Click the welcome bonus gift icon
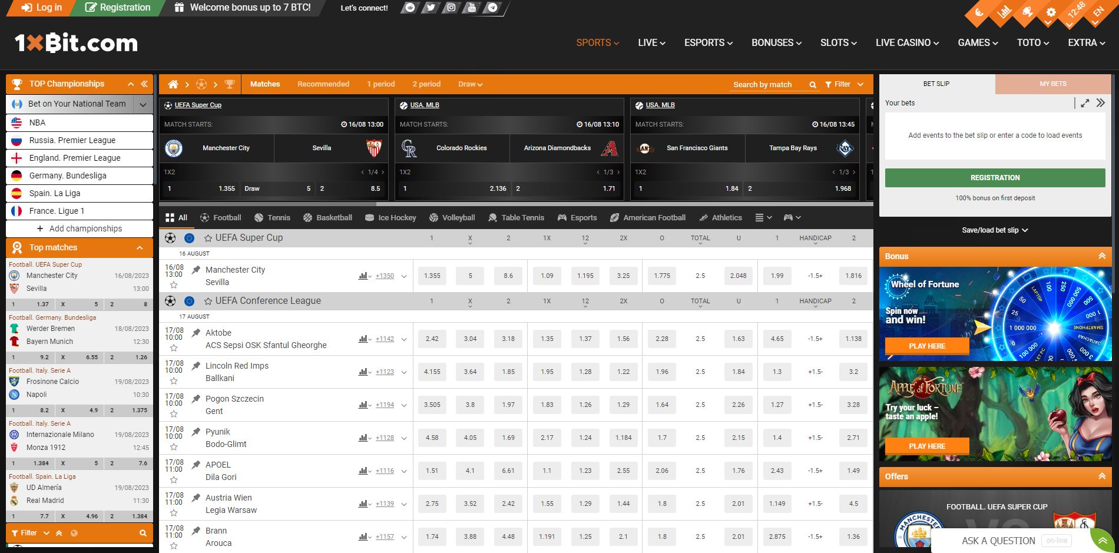This screenshot has width=1119, height=553. click(x=180, y=8)
